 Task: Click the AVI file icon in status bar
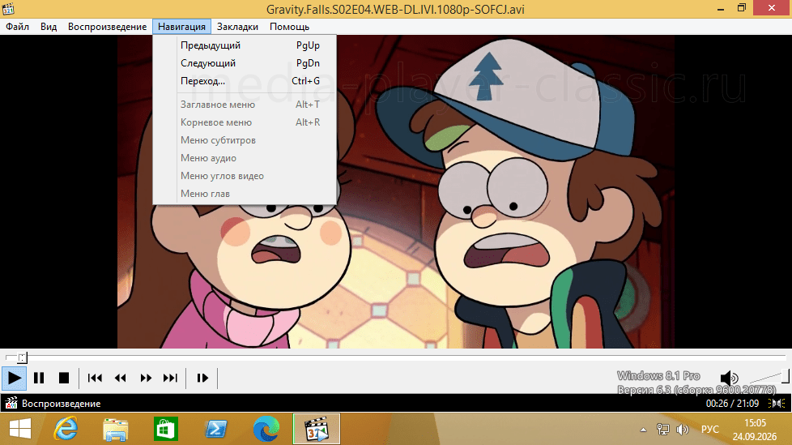pos(11,403)
